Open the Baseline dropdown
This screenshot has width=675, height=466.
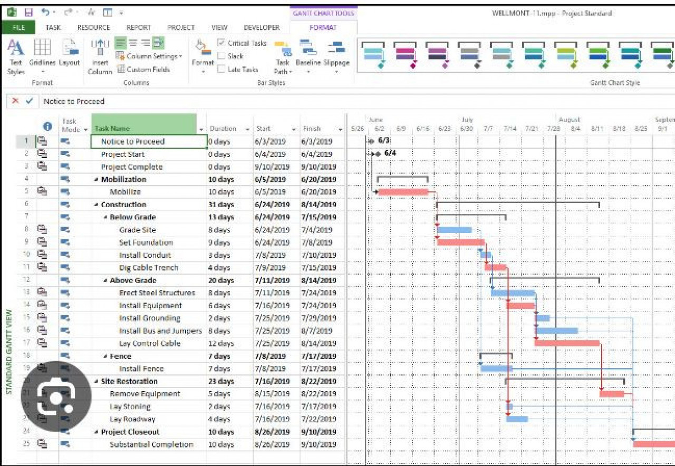pyautogui.click(x=308, y=57)
